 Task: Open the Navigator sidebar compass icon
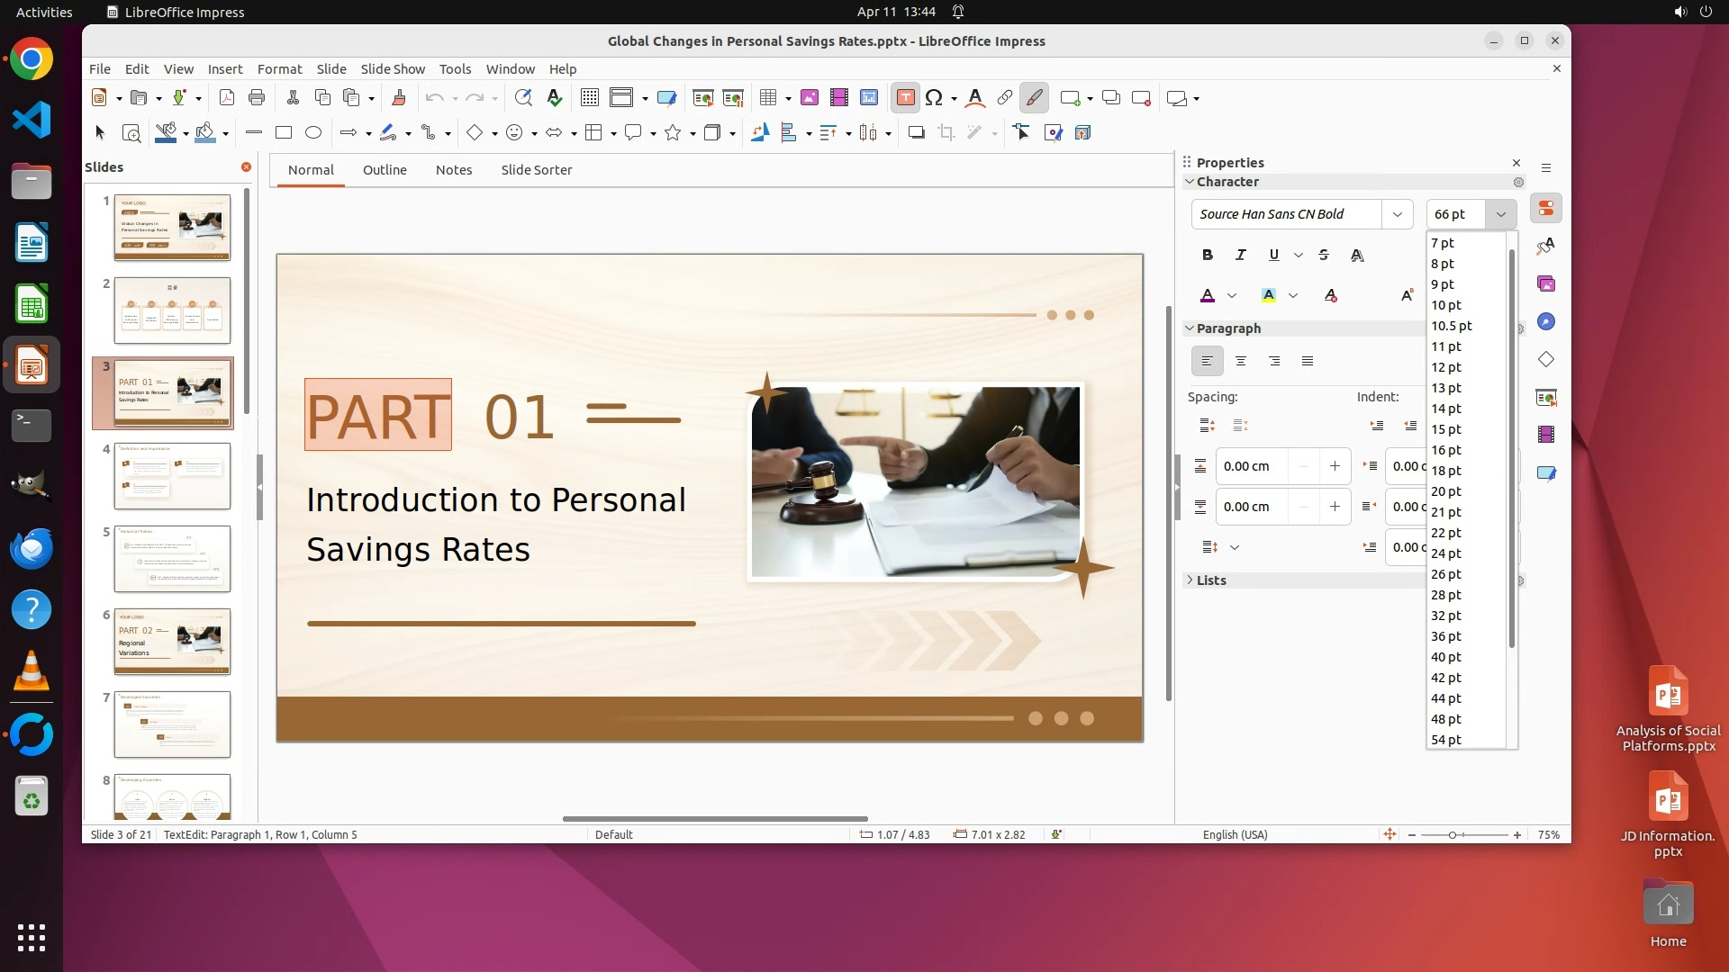point(1546,322)
